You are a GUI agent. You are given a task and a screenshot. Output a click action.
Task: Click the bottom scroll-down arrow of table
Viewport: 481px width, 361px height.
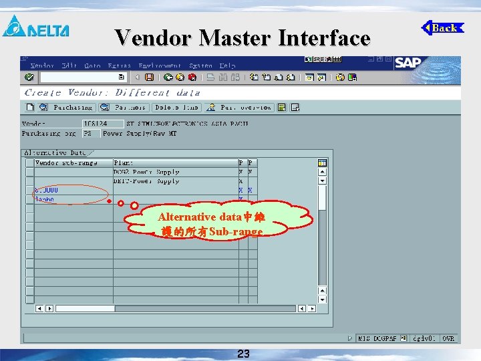[322, 299]
